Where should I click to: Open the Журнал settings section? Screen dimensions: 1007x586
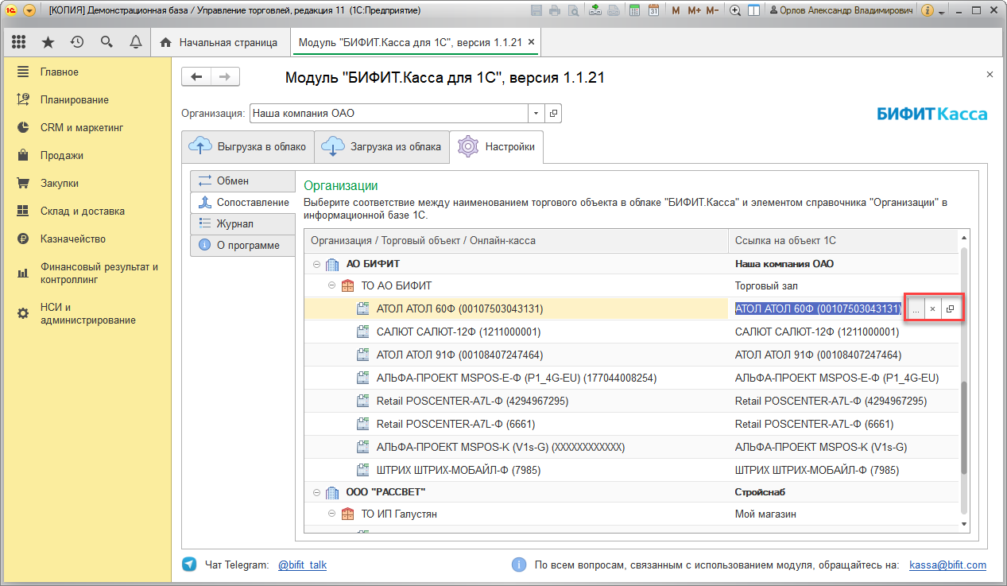coord(242,223)
